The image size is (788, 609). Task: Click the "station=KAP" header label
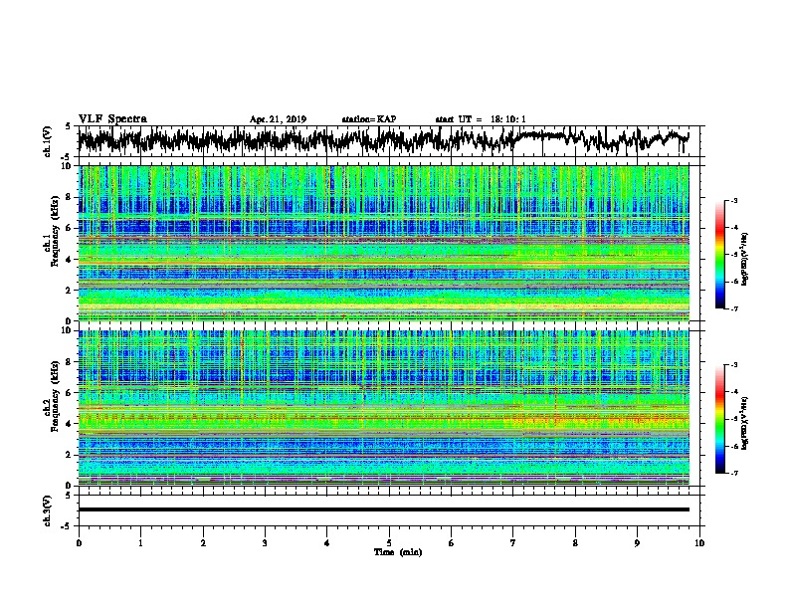tap(369, 119)
